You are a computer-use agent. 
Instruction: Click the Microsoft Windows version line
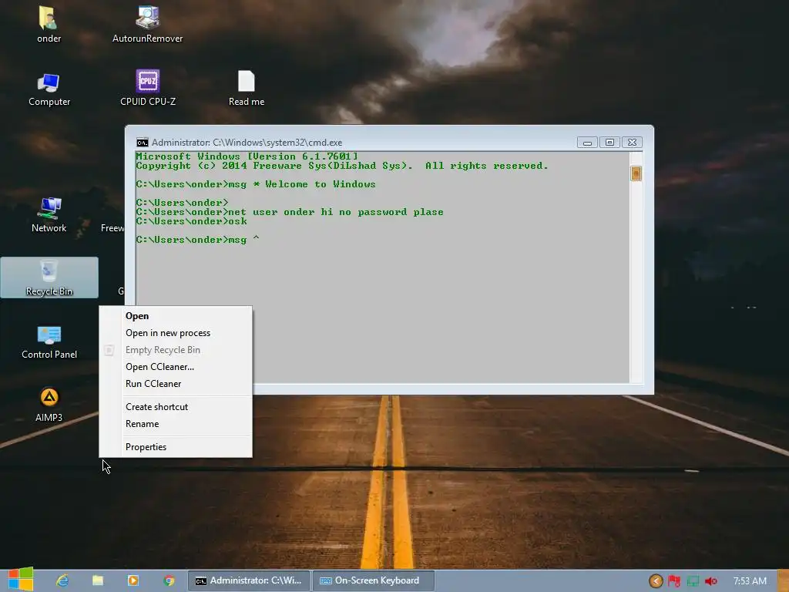247,156
